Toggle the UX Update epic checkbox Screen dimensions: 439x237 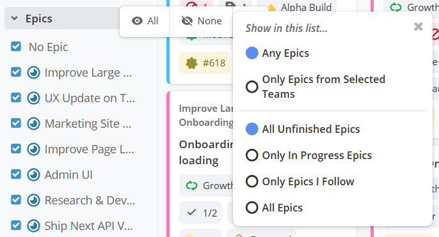tap(16, 98)
